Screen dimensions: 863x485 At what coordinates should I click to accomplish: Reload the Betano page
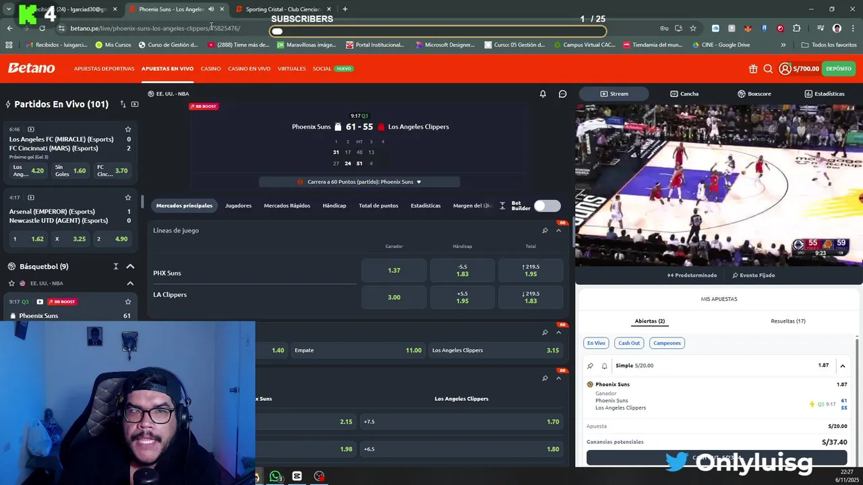coord(42,28)
